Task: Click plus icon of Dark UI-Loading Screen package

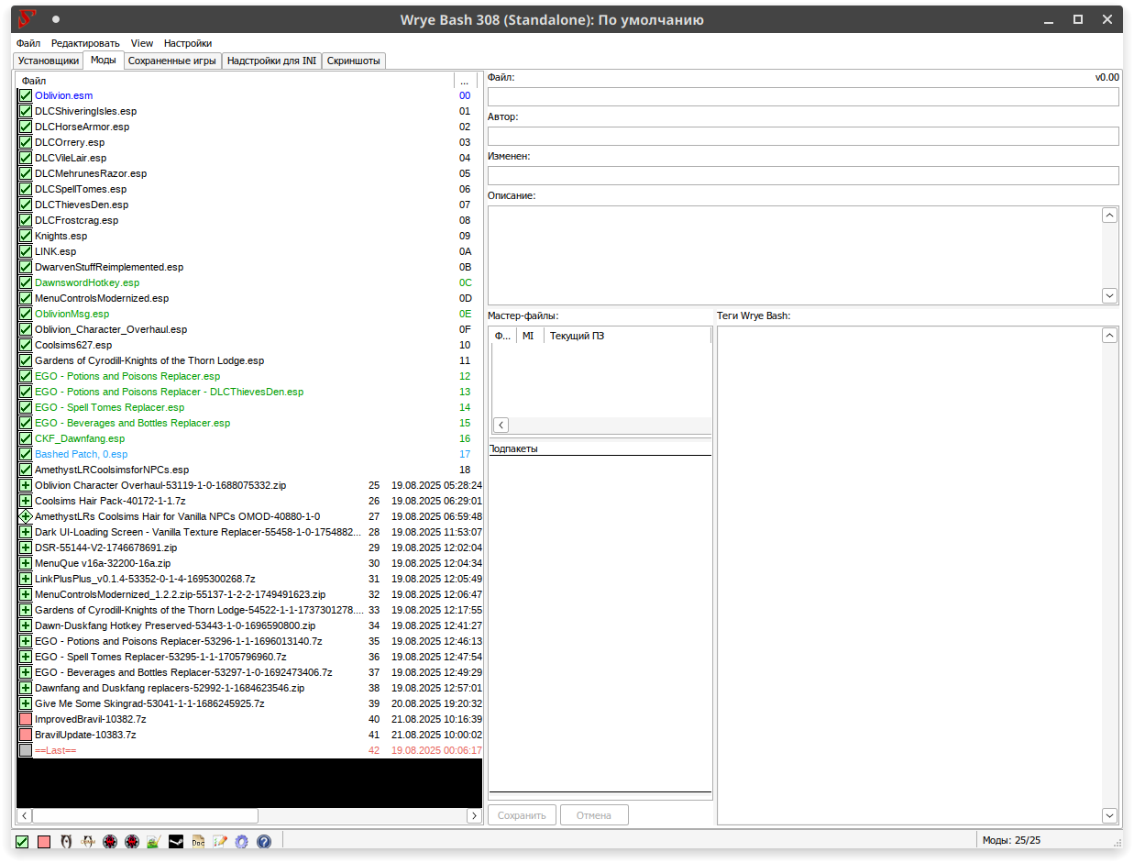Action: (x=26, y=532)
